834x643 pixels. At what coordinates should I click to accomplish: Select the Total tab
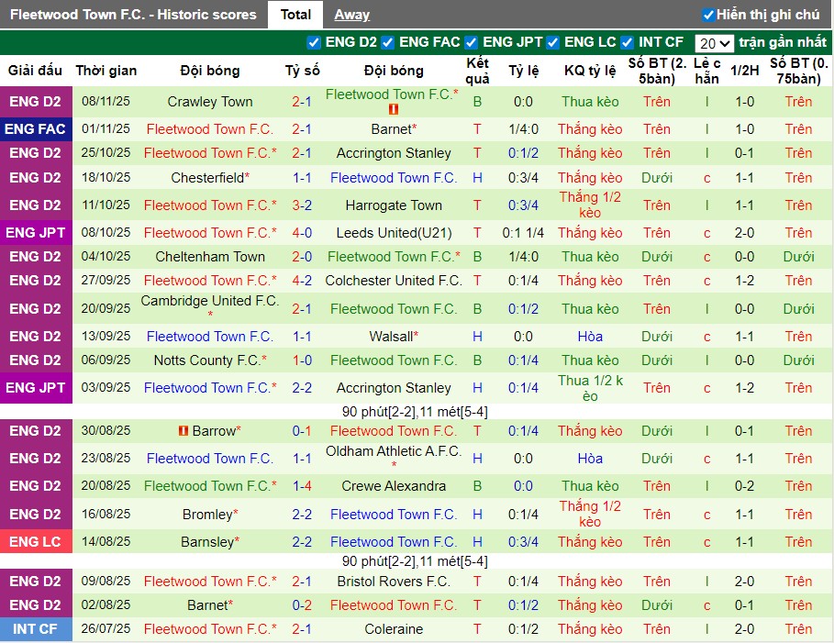pos(295,15)
